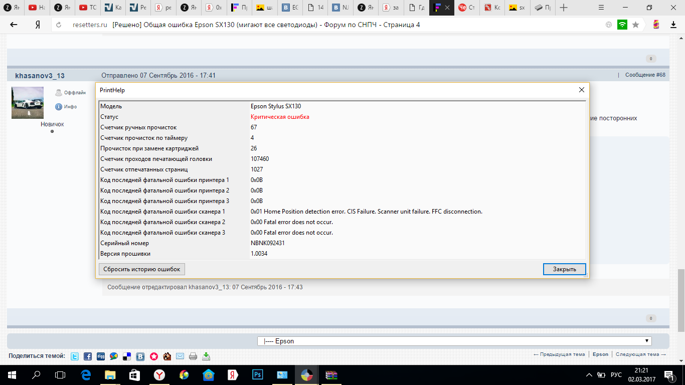
Task: Click the page vertical scrollbar thumb
Action: [681, 301]
